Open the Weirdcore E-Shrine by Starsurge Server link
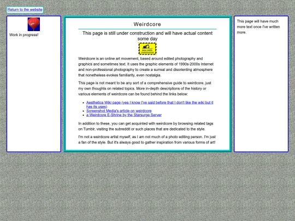Image resolution: width=295 pixels, height=221 pixels. coord(124,115)
